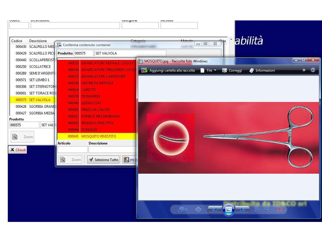Select row 000044 RONGEUR
Screen dimensions: 322x241
(x=97, y=130)
